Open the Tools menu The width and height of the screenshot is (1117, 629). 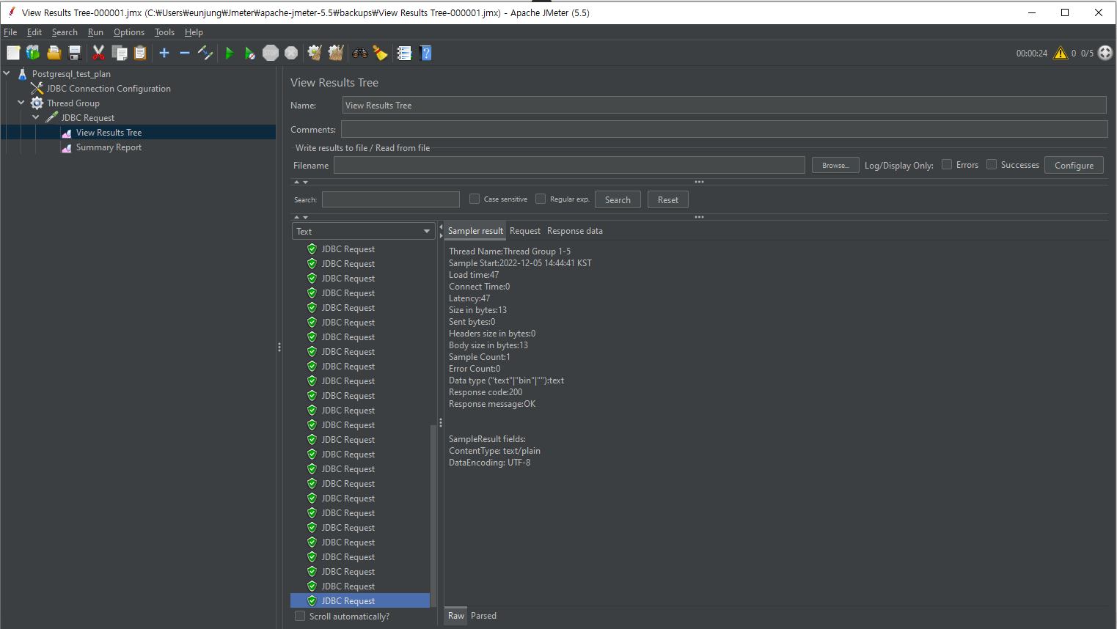tap(164, 32)
